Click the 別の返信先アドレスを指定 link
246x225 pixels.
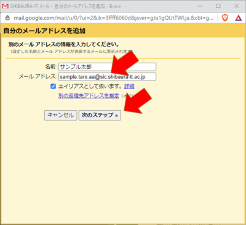click(x=89, y=96)
